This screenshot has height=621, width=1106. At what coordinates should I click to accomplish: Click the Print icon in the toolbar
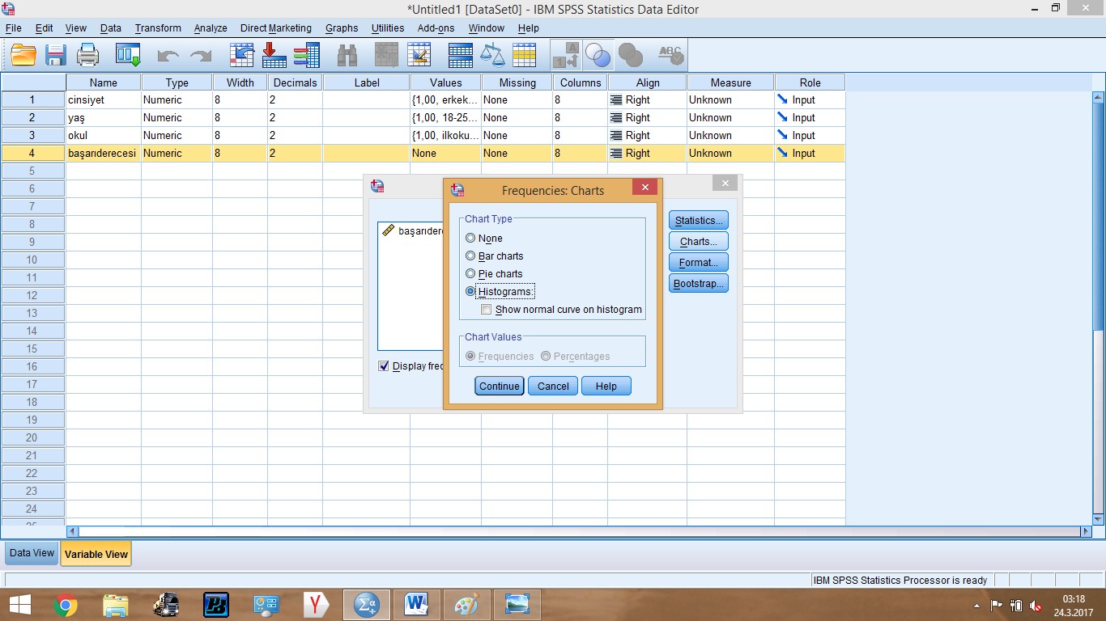[x=87, y=55]
